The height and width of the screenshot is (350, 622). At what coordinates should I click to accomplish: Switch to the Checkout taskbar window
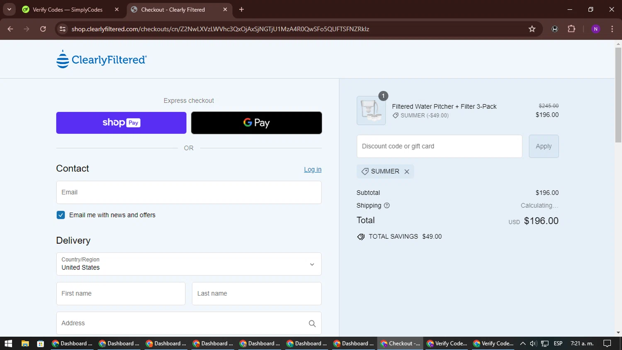click(x=401, y=343)
